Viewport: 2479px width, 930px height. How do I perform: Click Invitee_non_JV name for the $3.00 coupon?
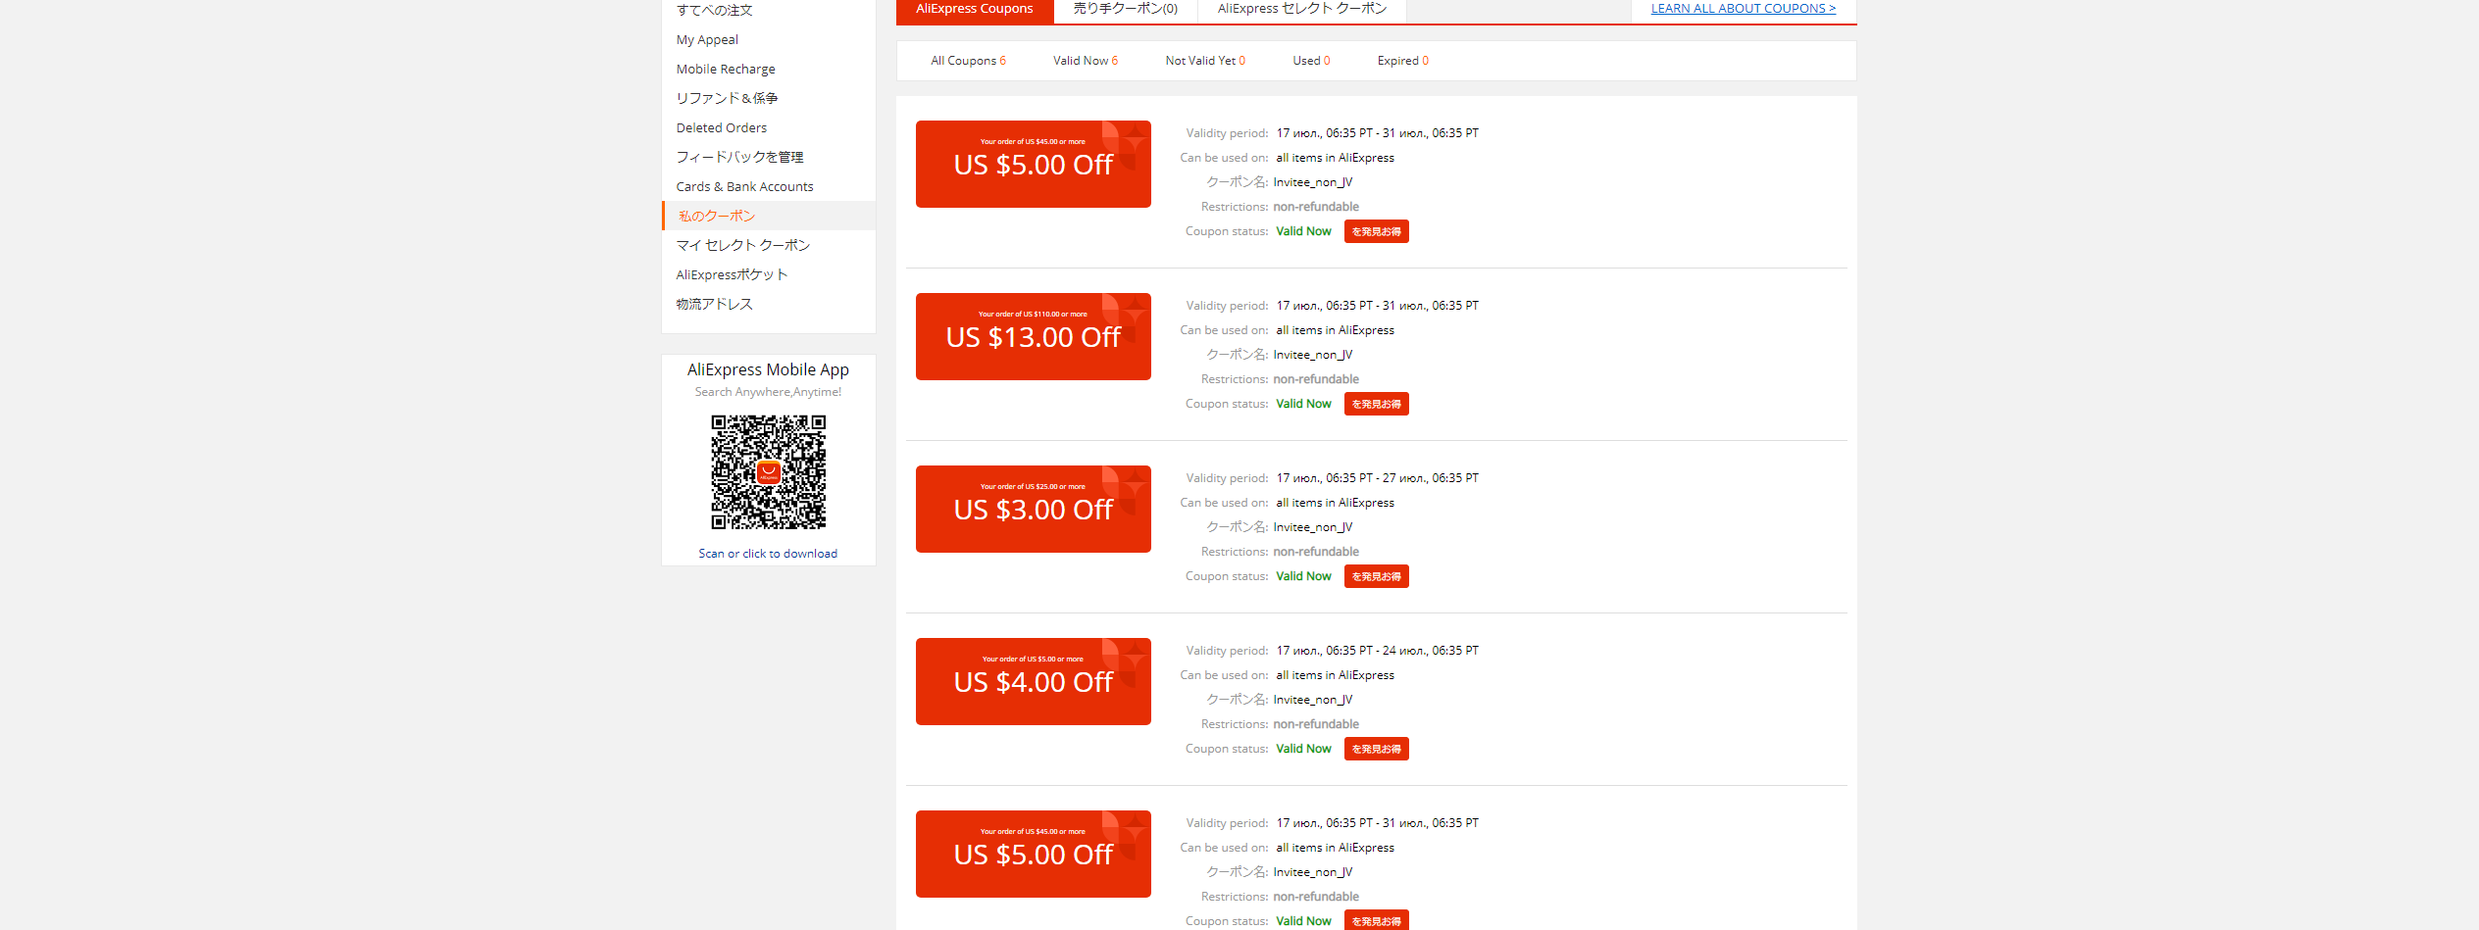[1313, 527]
